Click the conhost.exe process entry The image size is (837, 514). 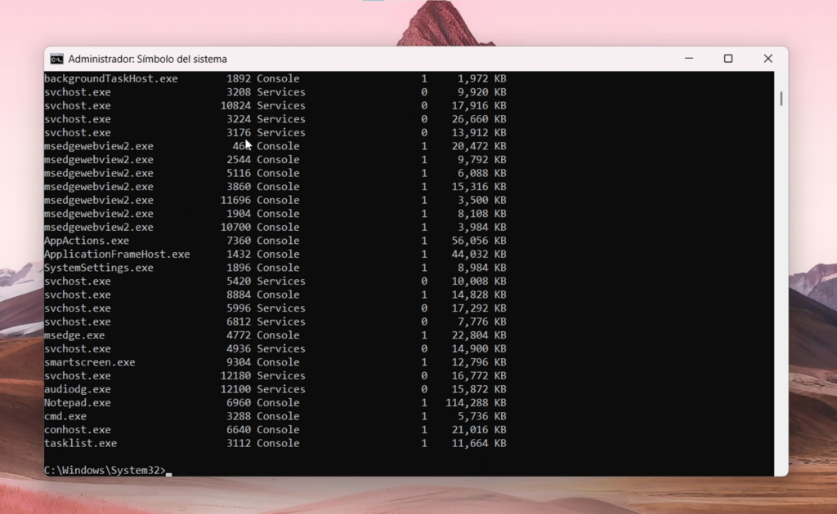click(x=78, y=429)
